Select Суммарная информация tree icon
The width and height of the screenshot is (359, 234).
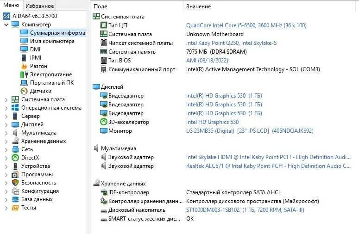(x=24, y=33)
